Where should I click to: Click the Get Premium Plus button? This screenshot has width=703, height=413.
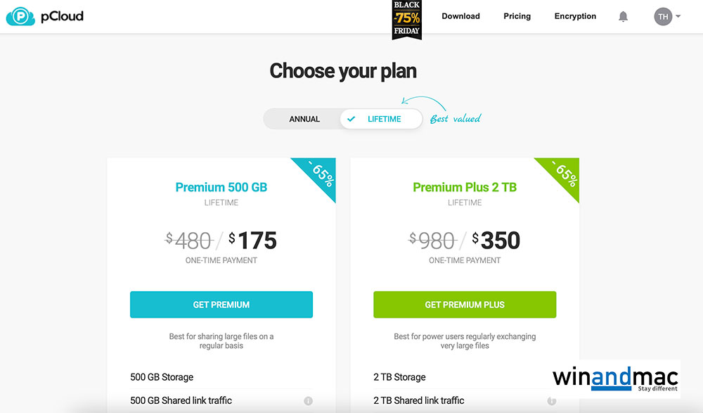[x=465, y=305]
